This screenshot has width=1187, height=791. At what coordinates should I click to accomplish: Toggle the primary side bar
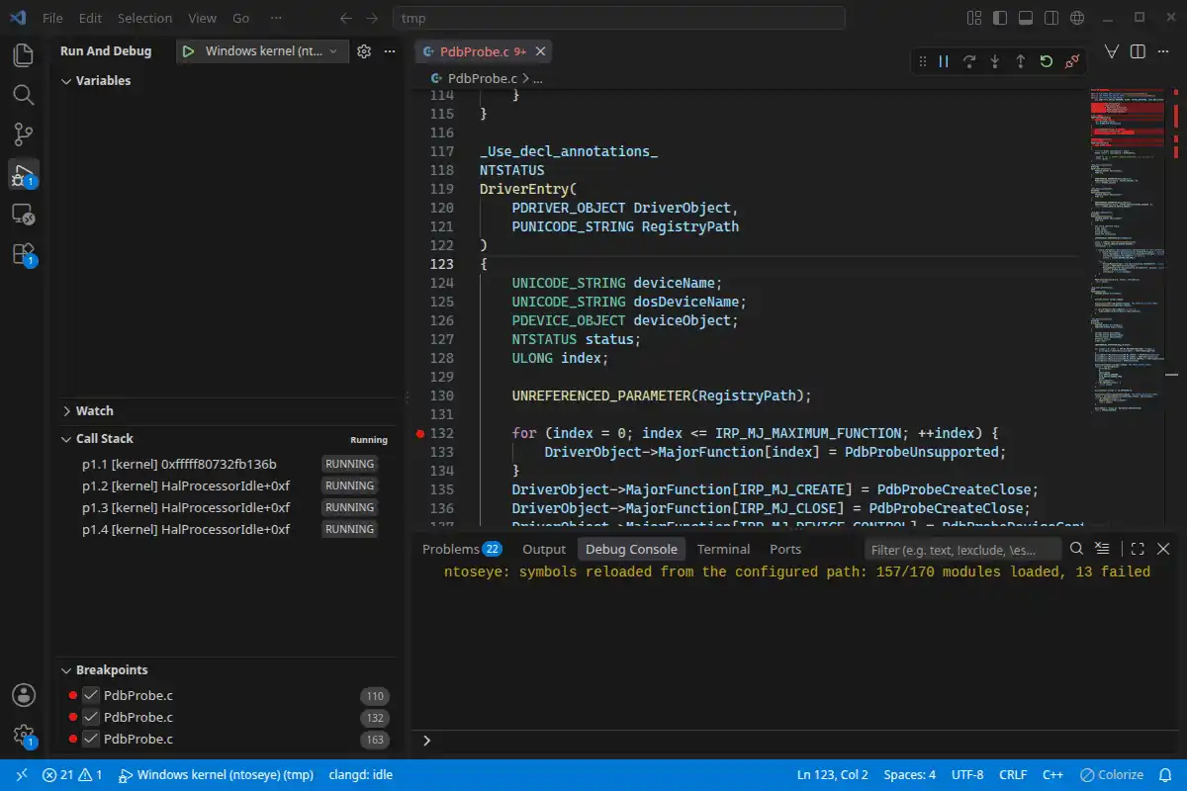1000,18
